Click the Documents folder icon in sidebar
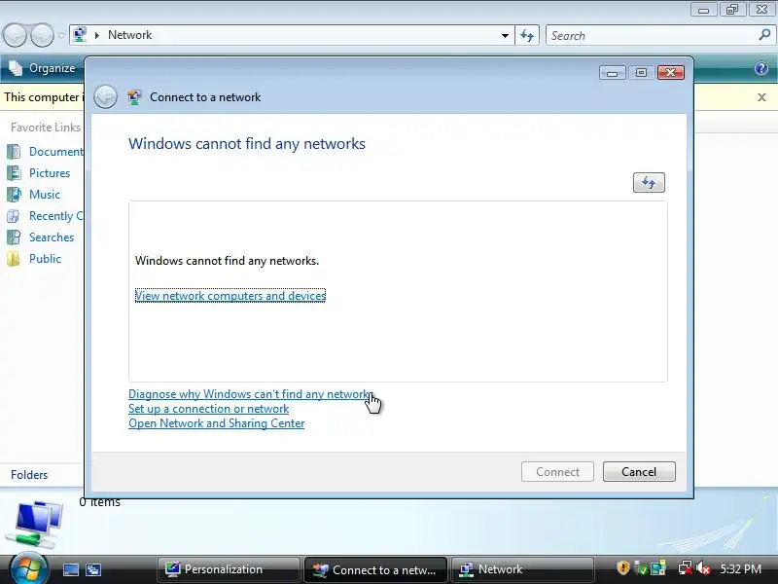 [14, 152]
